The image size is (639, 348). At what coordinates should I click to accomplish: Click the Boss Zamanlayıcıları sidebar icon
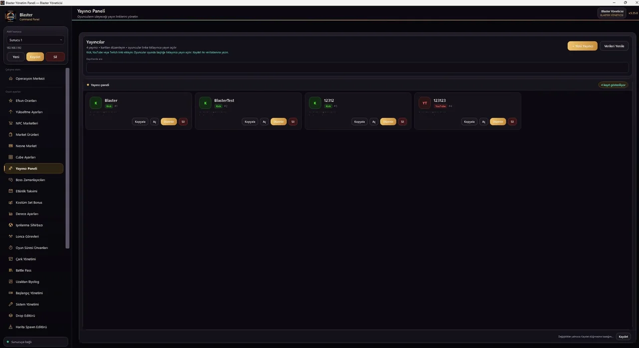[11, 180]
